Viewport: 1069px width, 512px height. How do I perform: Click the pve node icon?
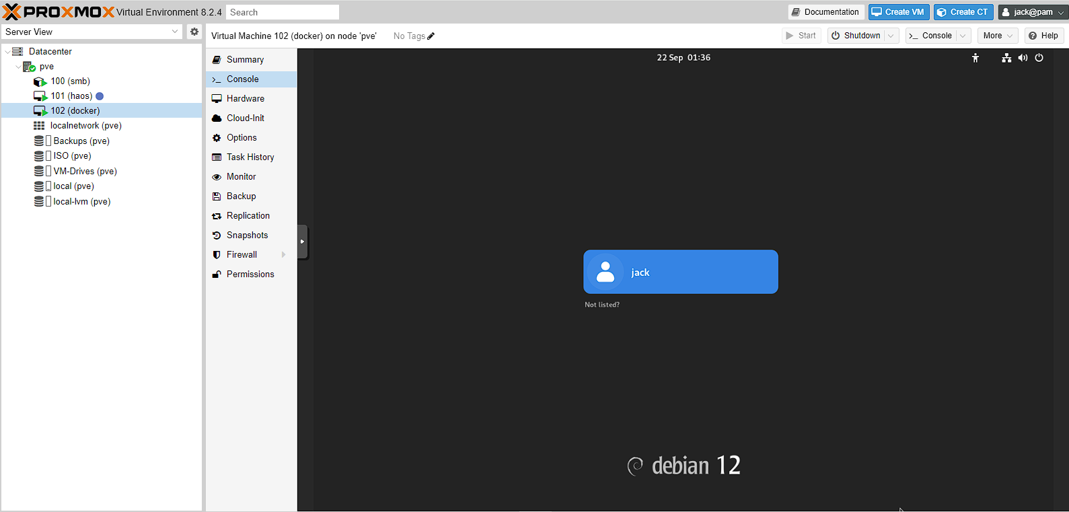[x=29, y=67]
